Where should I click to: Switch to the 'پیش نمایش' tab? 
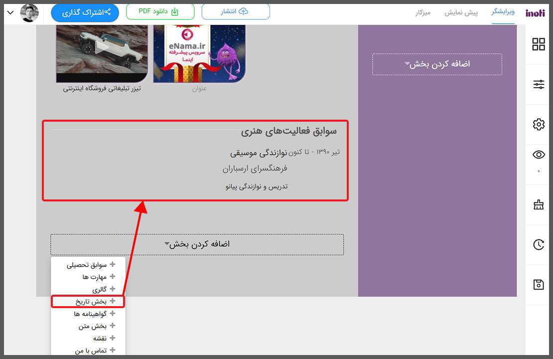(461, 12)
